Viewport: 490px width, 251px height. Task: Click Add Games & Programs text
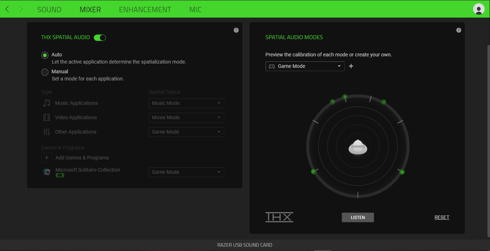tap(82, 158)
